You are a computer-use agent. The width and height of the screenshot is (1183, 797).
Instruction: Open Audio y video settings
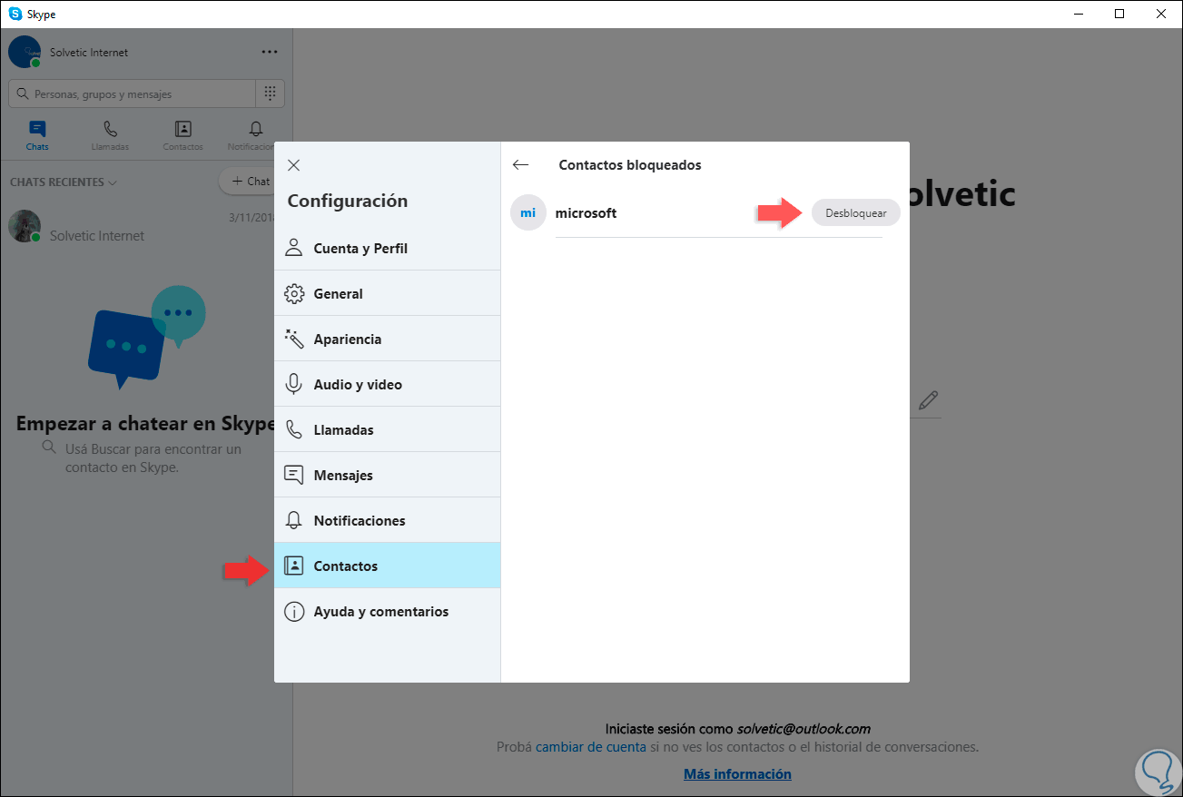[387, 384]
